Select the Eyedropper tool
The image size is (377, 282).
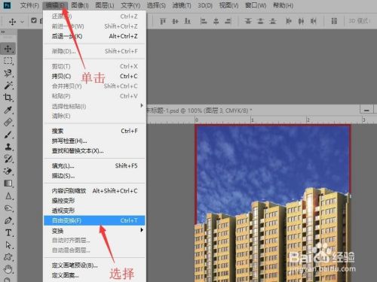[x=8, y=110]
